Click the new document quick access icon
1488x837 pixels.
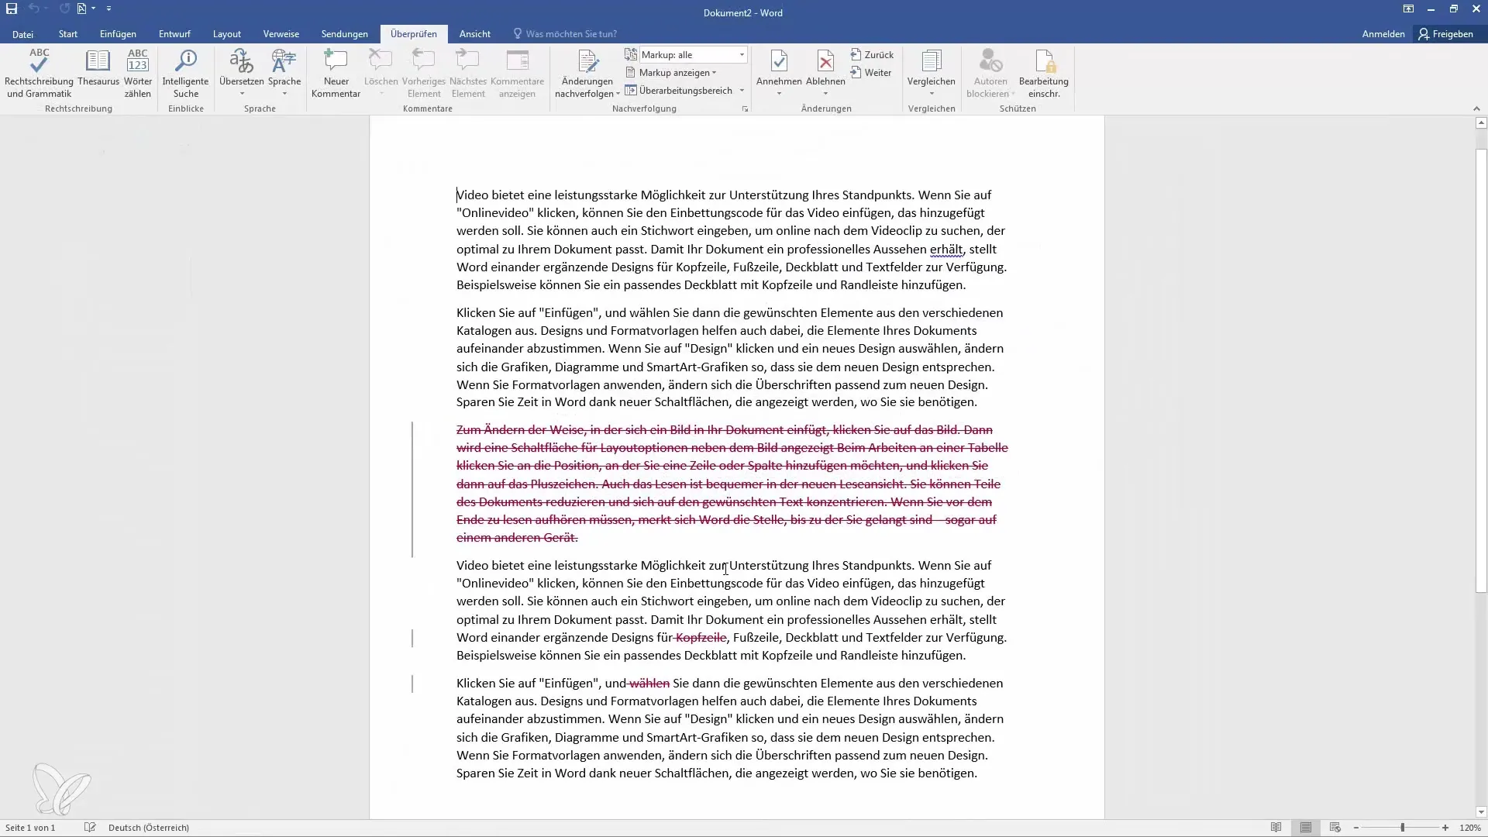82,9
